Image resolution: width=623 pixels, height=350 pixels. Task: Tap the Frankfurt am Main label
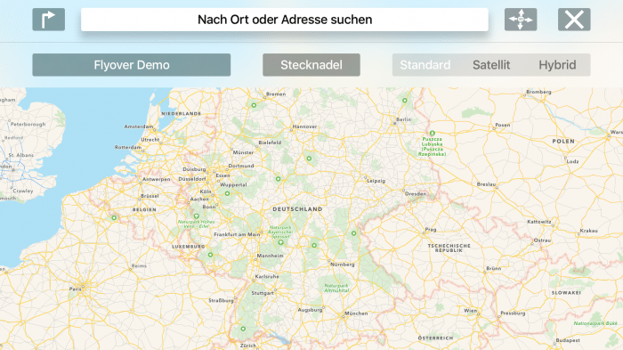click(238, 234)
